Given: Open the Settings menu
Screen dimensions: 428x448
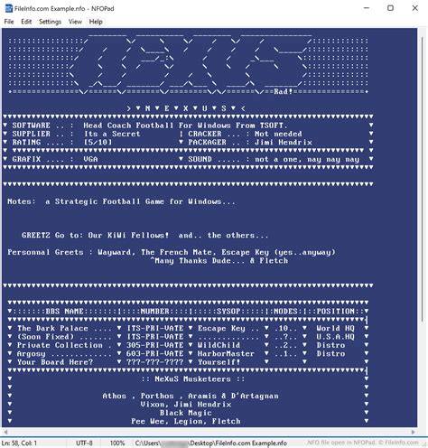Looking at the screenshot, I should coord(50,22).
